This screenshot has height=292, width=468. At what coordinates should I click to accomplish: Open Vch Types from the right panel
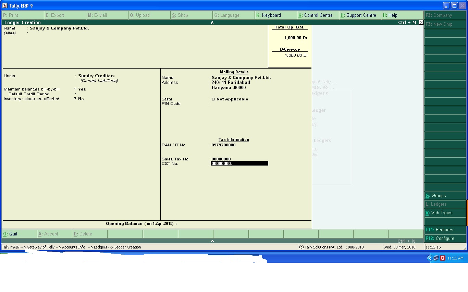445,212
